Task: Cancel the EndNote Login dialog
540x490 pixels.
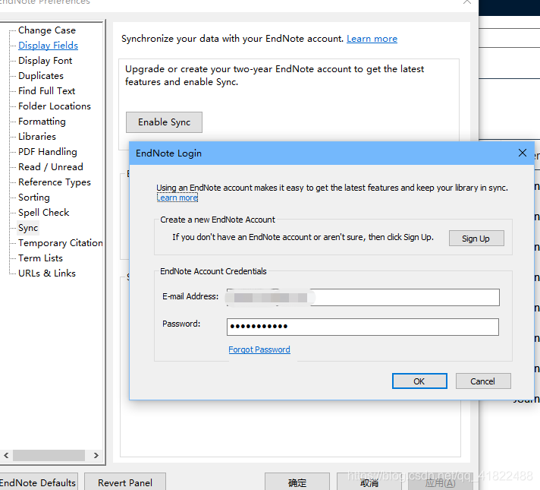Action: (x=483, y=381)
